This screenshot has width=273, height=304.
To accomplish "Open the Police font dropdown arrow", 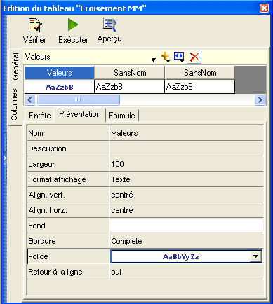I will pos(255,256).
